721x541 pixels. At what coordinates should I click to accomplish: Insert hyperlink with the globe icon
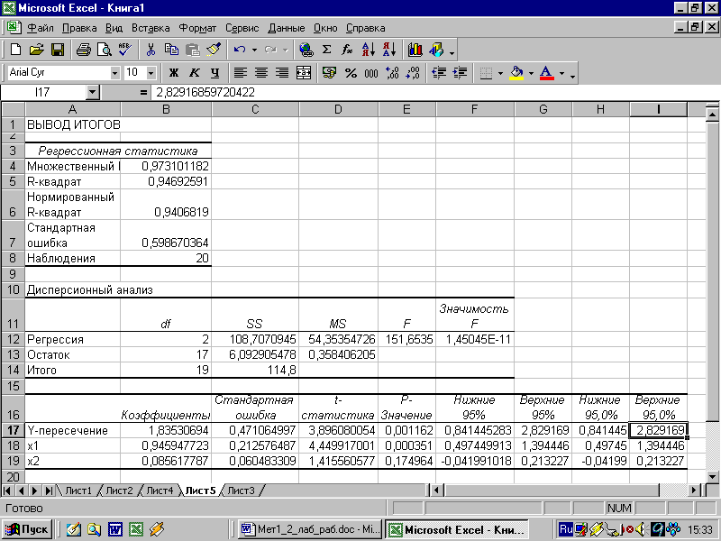pyautogui.click(x=306, y=50)
